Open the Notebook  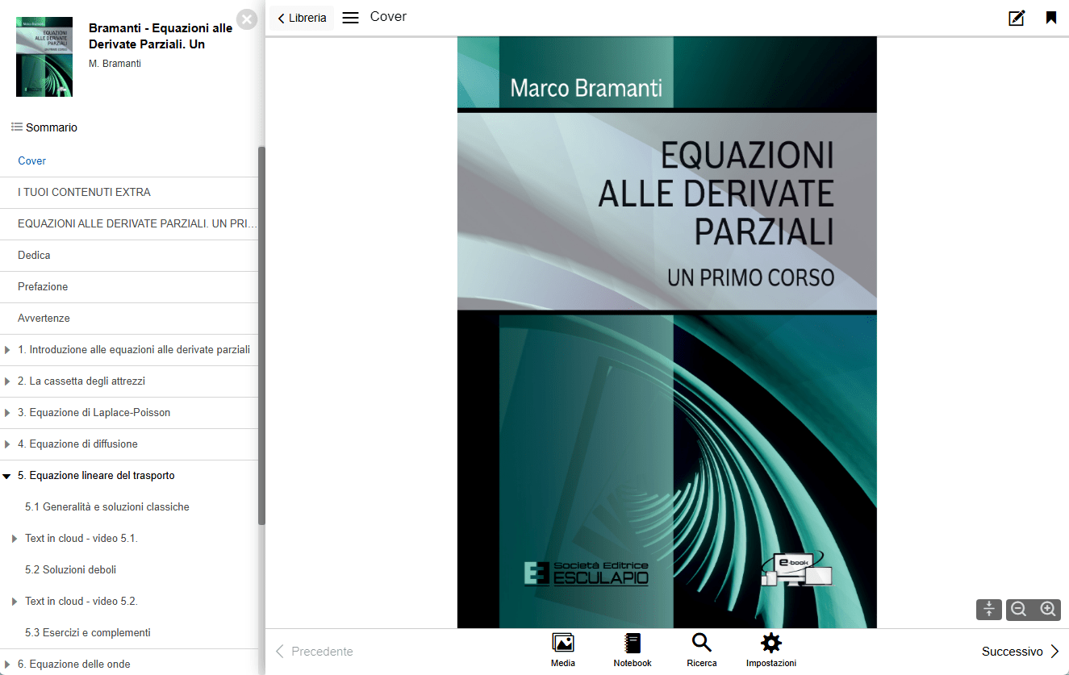(633, 650)
